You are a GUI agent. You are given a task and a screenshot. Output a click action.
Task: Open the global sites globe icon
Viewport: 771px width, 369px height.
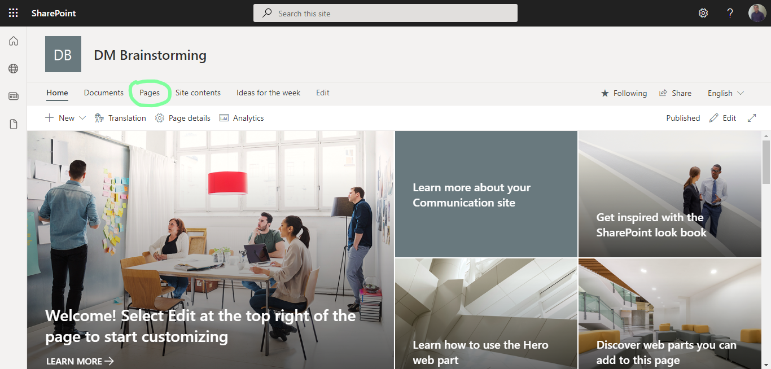coord(13,68)
